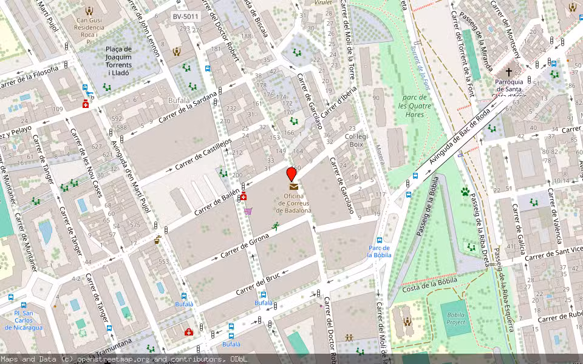Click the bus stop icon next to Carrer del Doctor Robert top

click(x=208, y=69)
